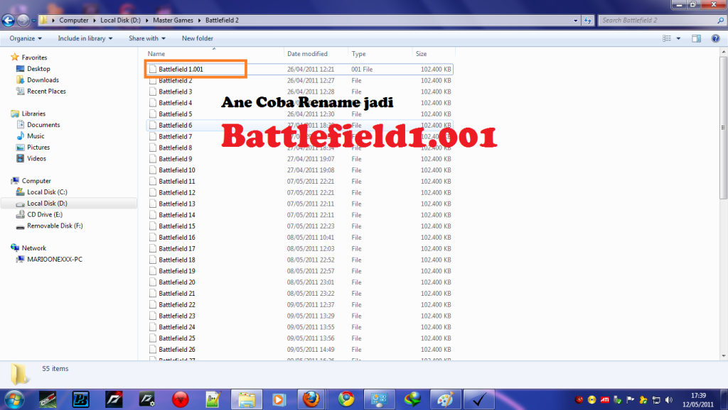Sort files by Name column

pos(214,54)
